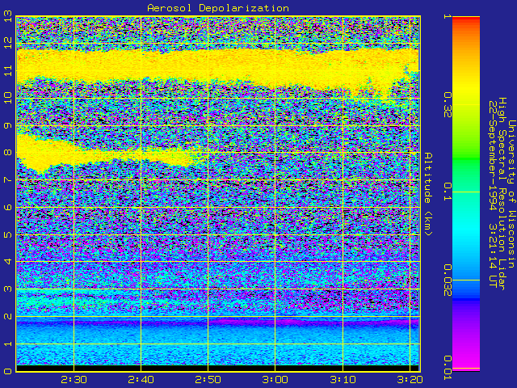Click the 2:30 time axis label
517x388 pixels.
74,380
